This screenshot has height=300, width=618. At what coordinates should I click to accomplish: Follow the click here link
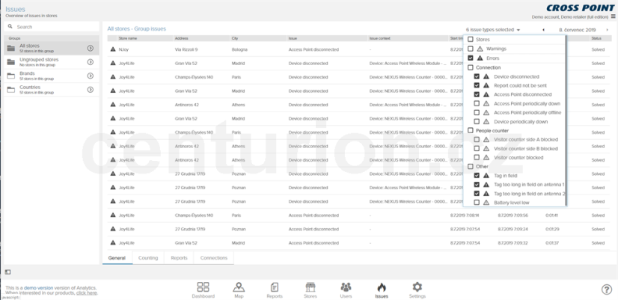click(86, 293)
